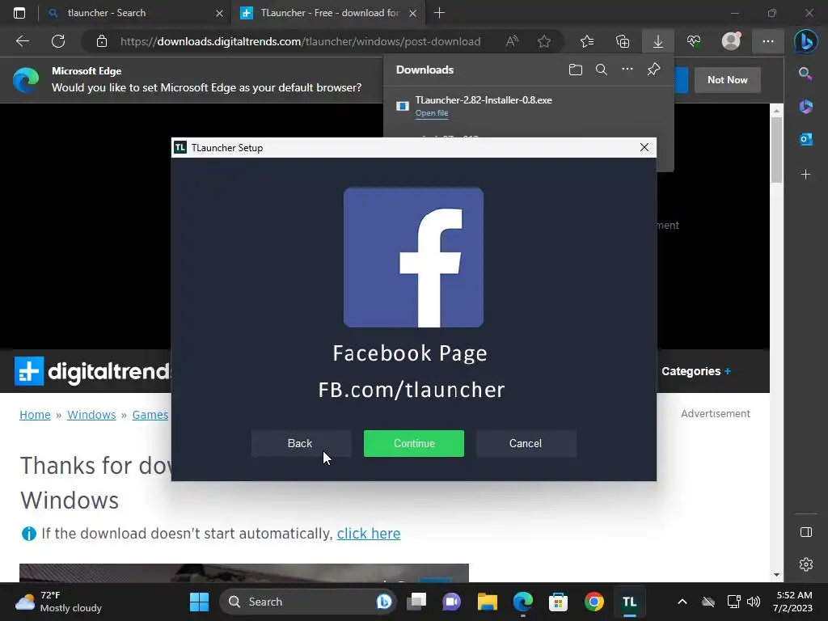
Task: Open the Collections icon
Action: [623, 41]
